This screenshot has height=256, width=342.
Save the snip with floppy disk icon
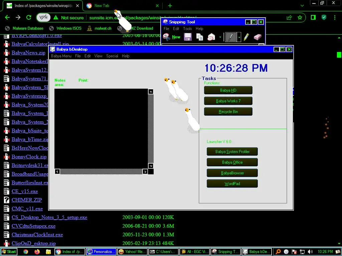tap(188, 37)
